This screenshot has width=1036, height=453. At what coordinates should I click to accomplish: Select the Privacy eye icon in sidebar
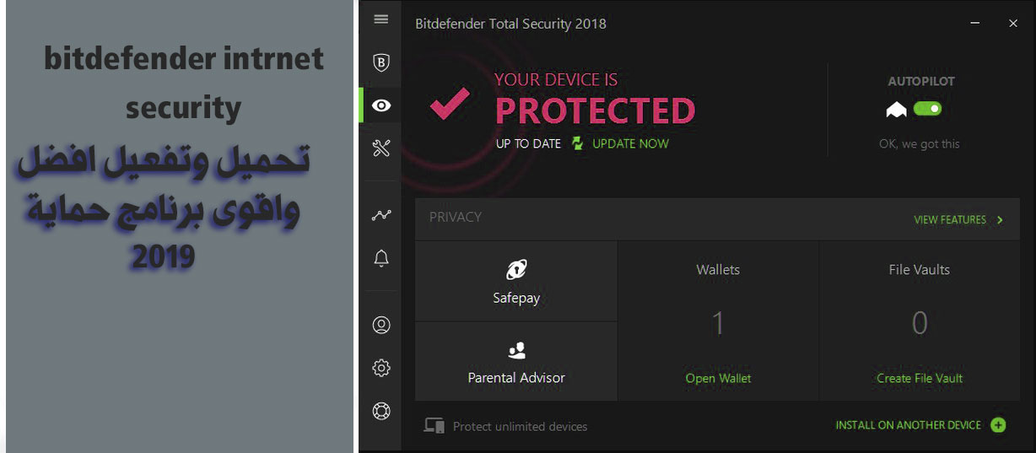(381, 105)
